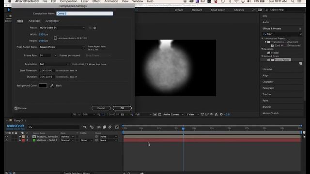The width and height of the screenshot is (310, 174).
Task: Open the viewer Full resolution dropdown
Action: click(x=143, y=115)
